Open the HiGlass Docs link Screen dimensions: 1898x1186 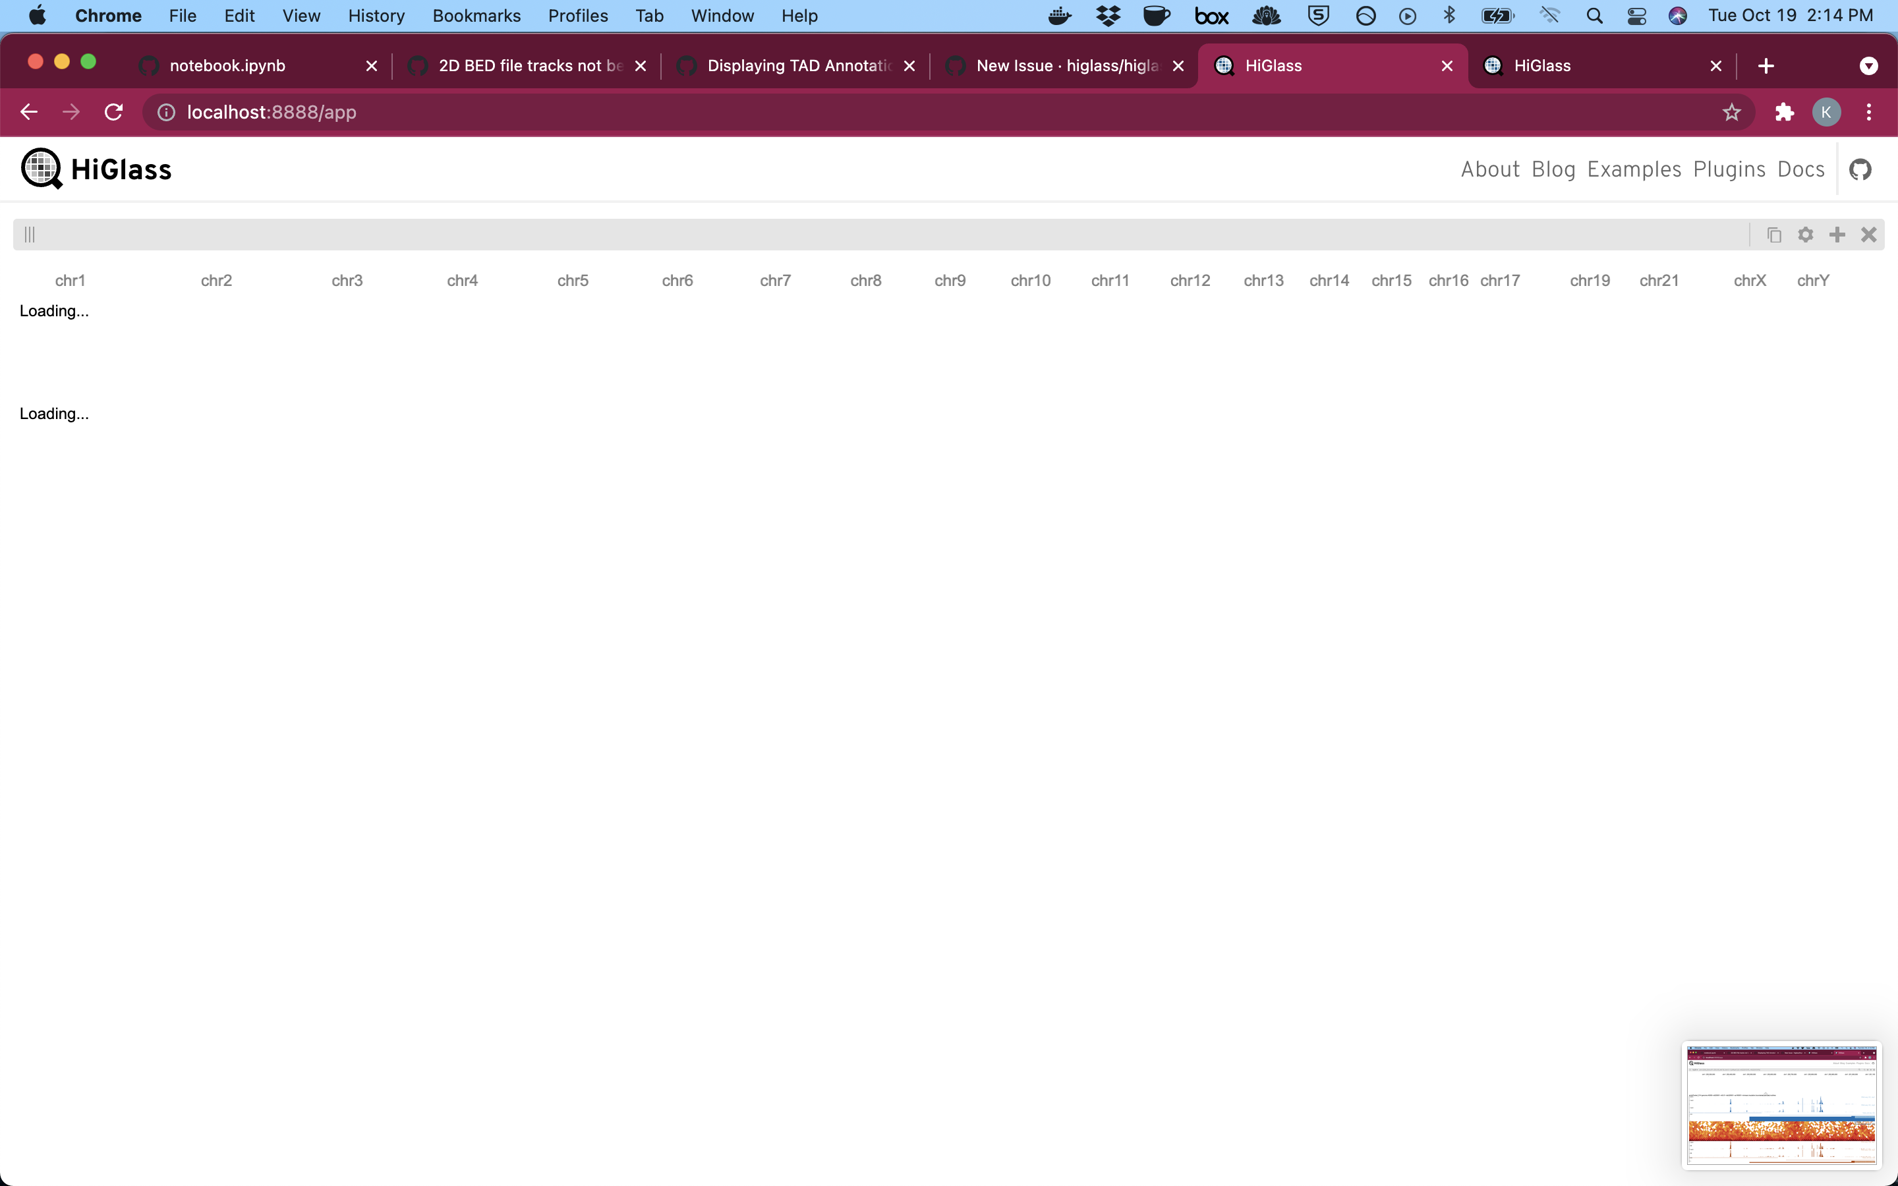click(1802, 169)
